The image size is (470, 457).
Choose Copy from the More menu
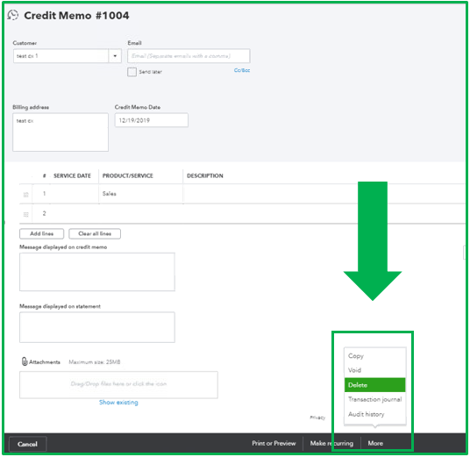375,356
